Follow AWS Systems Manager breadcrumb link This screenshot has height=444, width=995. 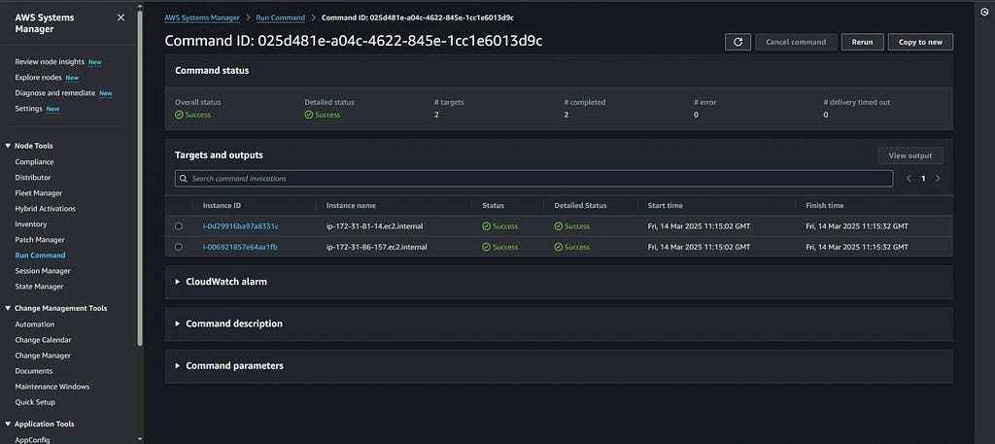(202, 17)
